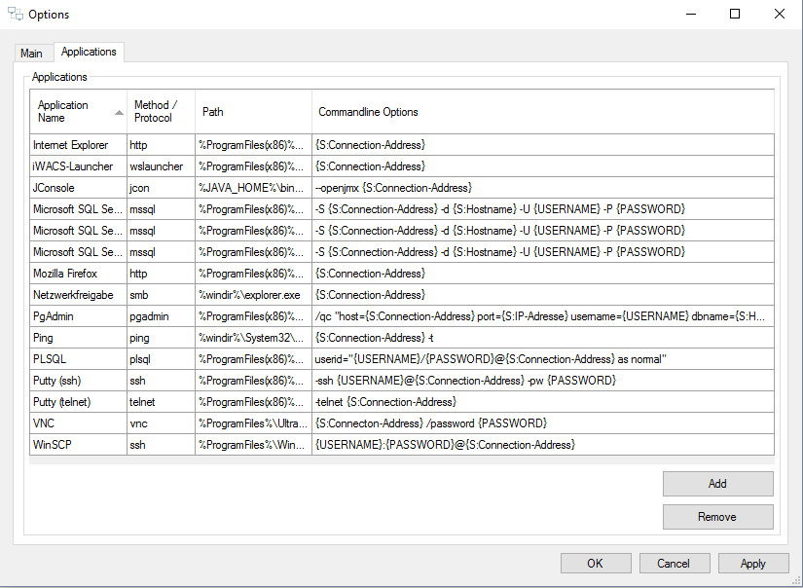
Task: Edit the VNC path cell
Action: pos(253,423)
